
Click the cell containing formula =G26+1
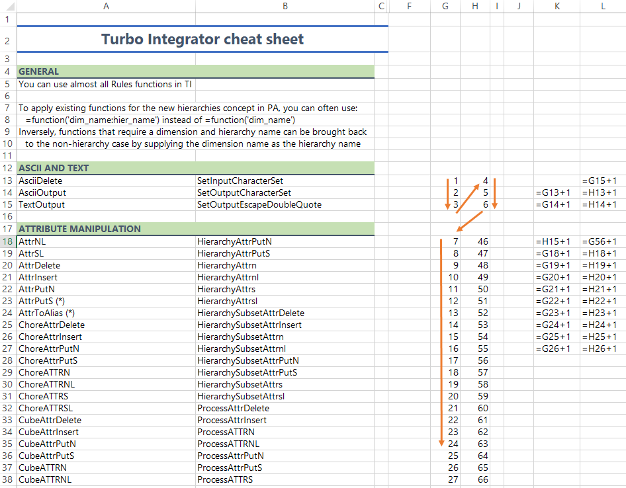(x=557, y=348)
